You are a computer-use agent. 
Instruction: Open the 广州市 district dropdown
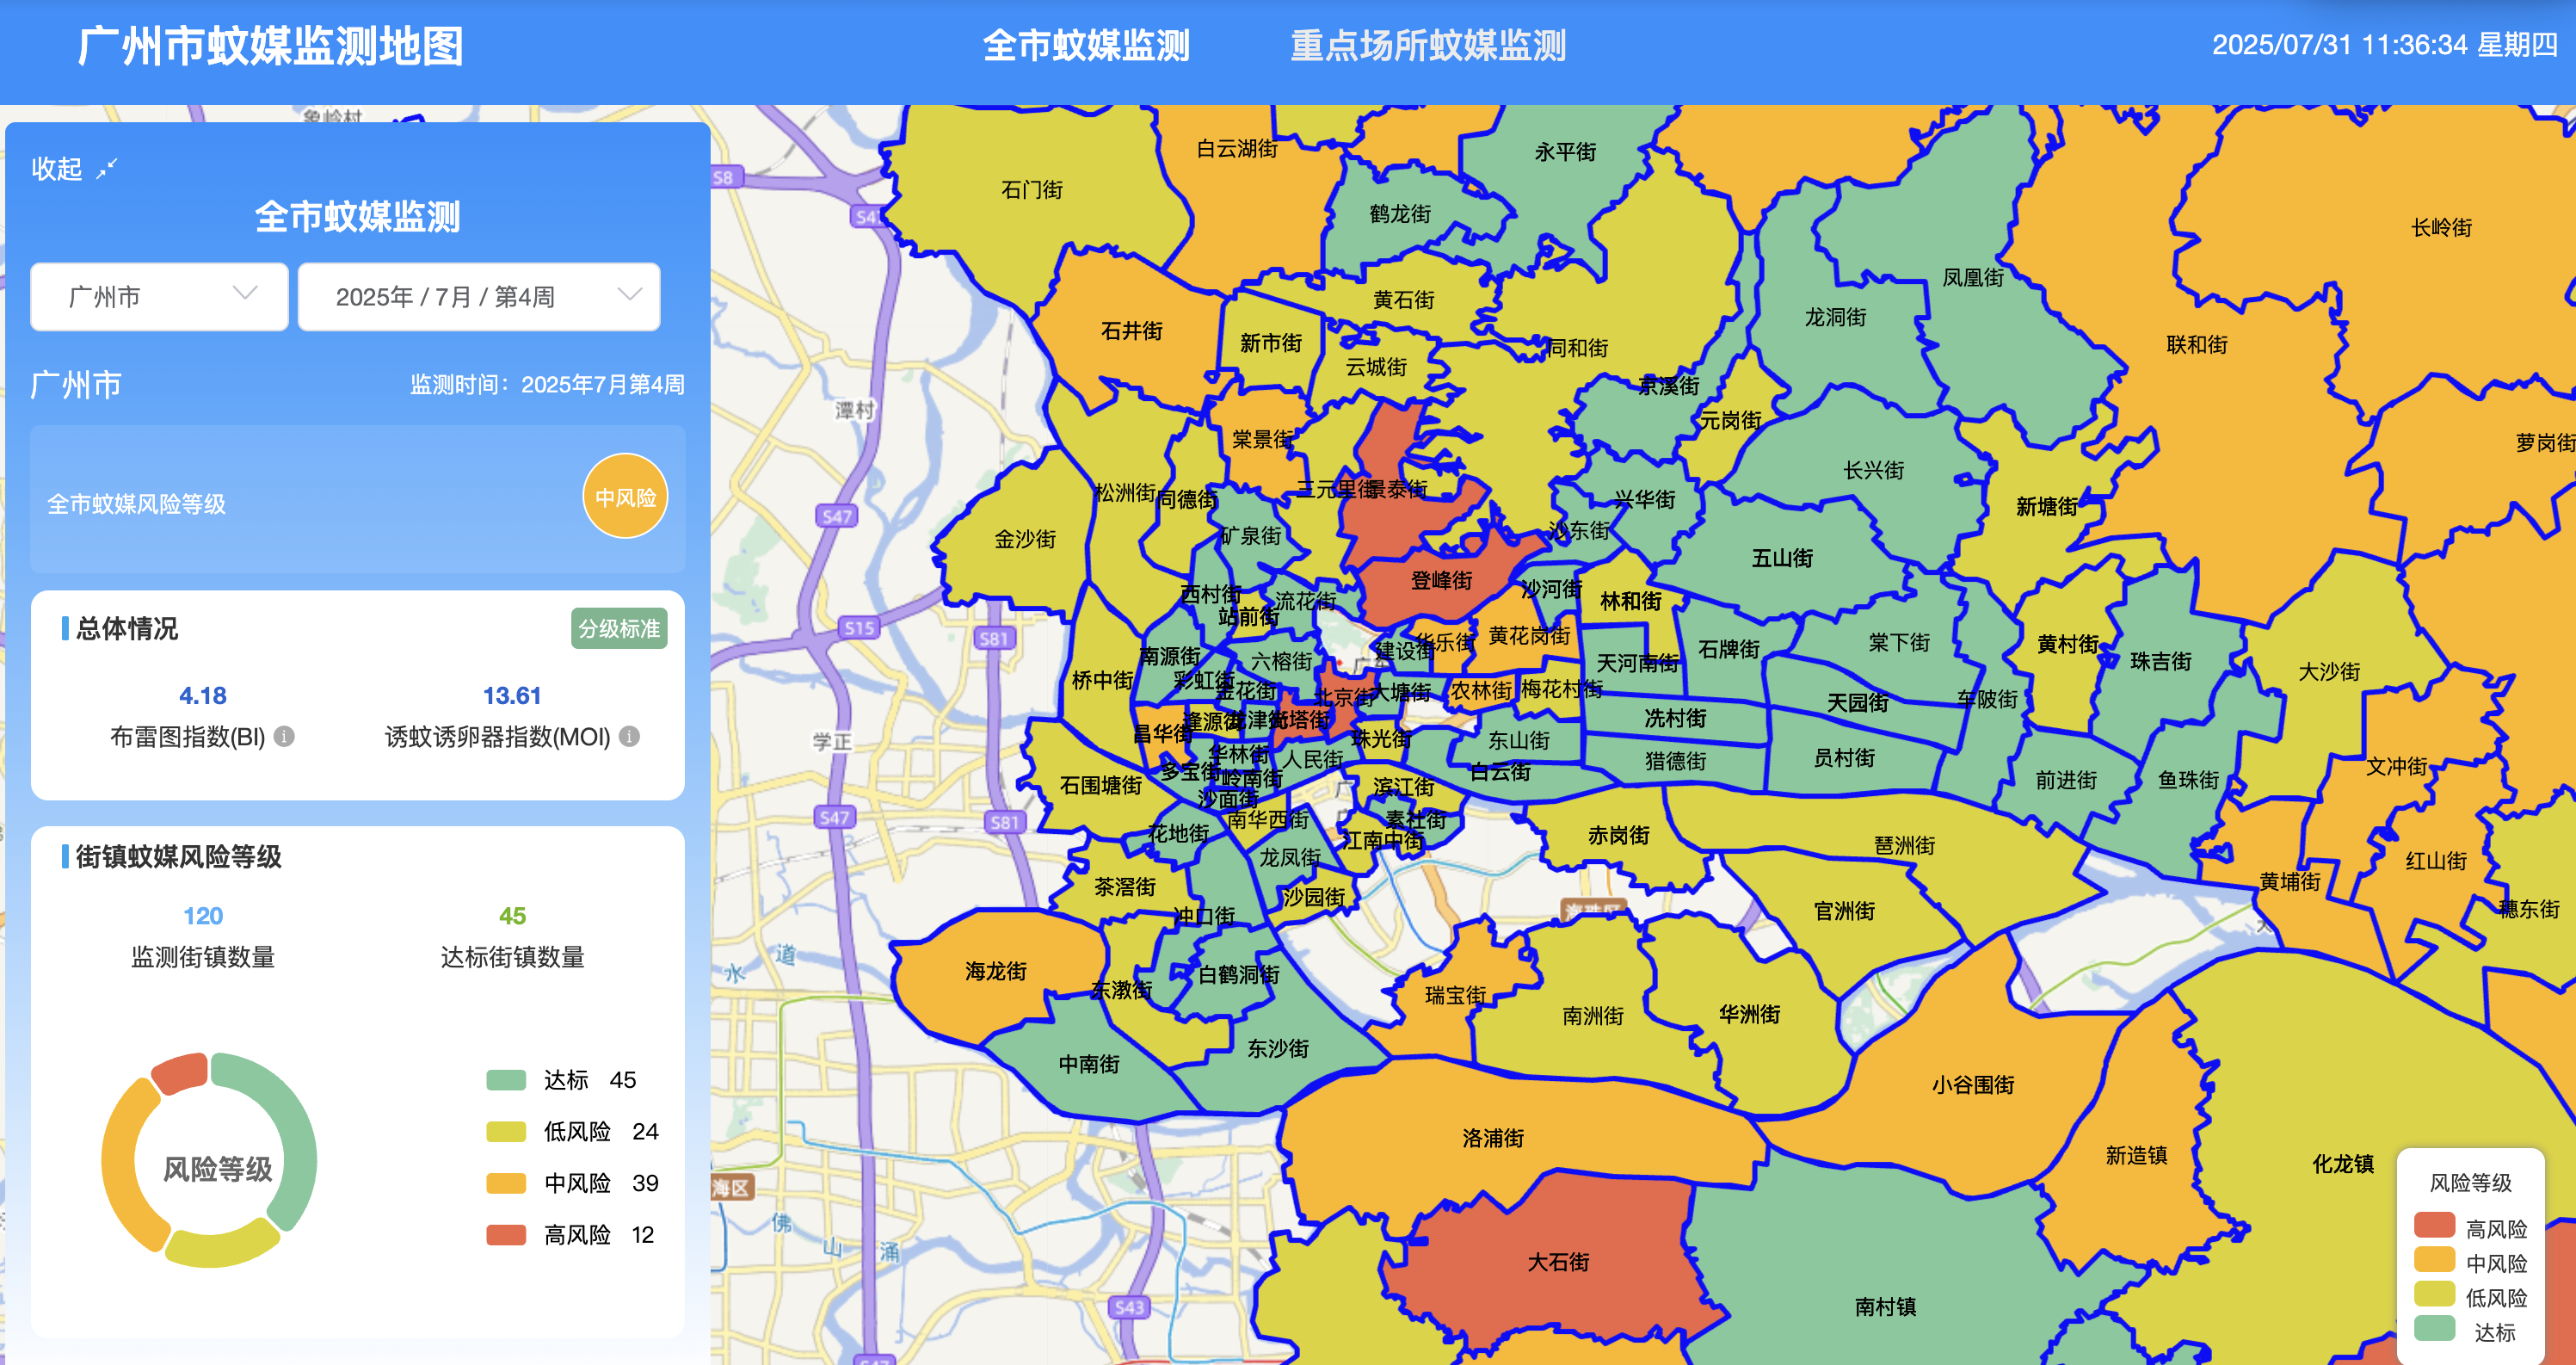[x=160, y=297]
